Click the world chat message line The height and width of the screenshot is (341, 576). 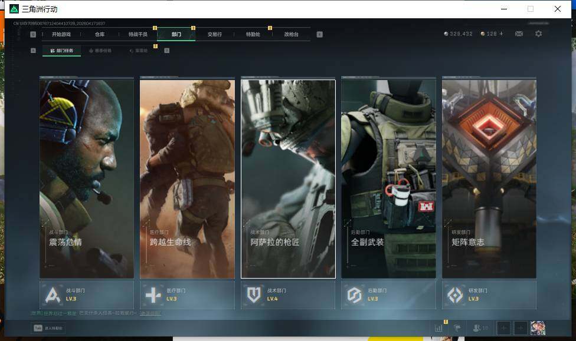96,313
